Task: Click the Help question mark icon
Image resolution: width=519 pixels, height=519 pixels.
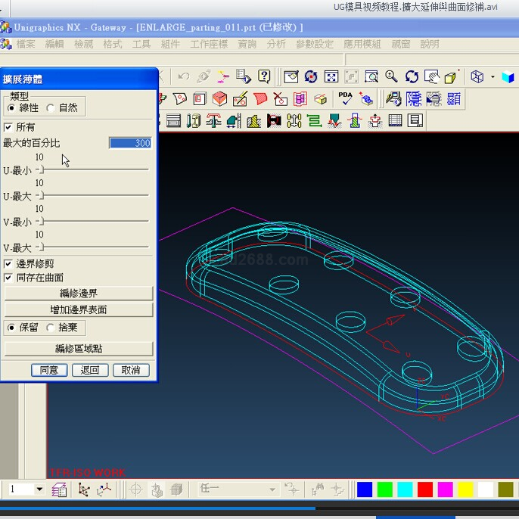Action: point(264,76)
